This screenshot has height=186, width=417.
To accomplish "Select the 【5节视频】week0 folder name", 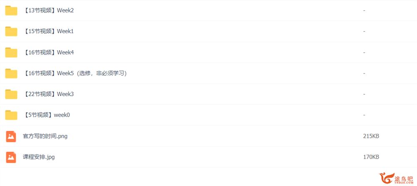I will pyautogui.click(x=47, y=115).
